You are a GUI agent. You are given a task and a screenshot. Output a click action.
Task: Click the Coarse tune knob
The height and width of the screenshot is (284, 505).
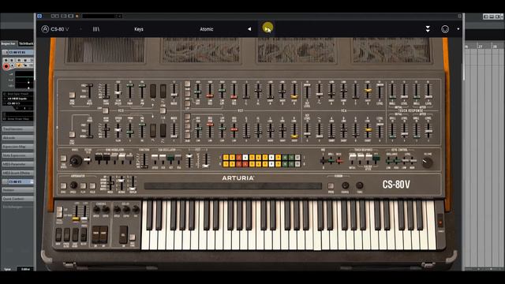346,185
